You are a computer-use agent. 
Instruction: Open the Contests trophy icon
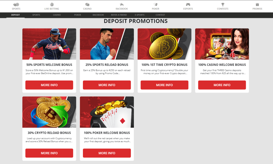pyautogui.click(x=223, y=5)
